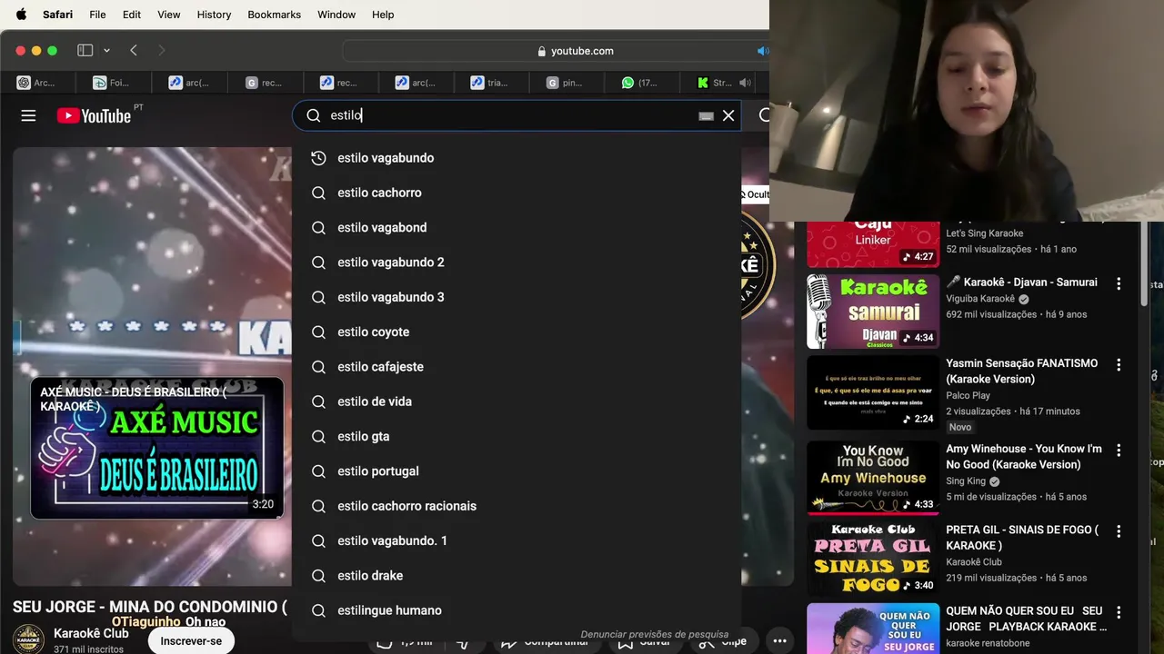Screen dimensions: 1164x654
Task: Open the History menu
Action: [x=214, y=15]
